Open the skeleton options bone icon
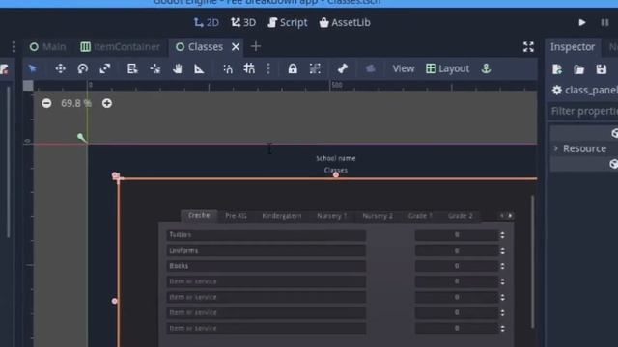 coord(343,68)
